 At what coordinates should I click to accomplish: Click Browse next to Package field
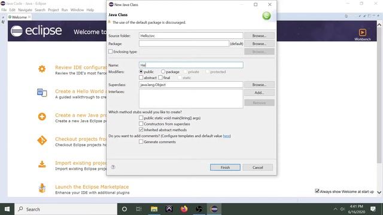pos(259,44)
